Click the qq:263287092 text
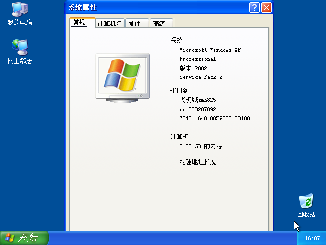This screenshot has height=245, width=326. click(198, 109)
